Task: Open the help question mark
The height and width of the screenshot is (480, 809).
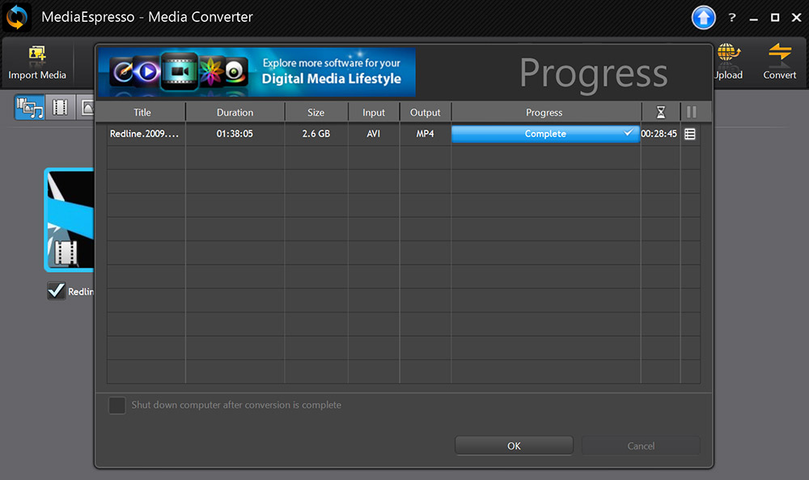Action: point(731,18)
